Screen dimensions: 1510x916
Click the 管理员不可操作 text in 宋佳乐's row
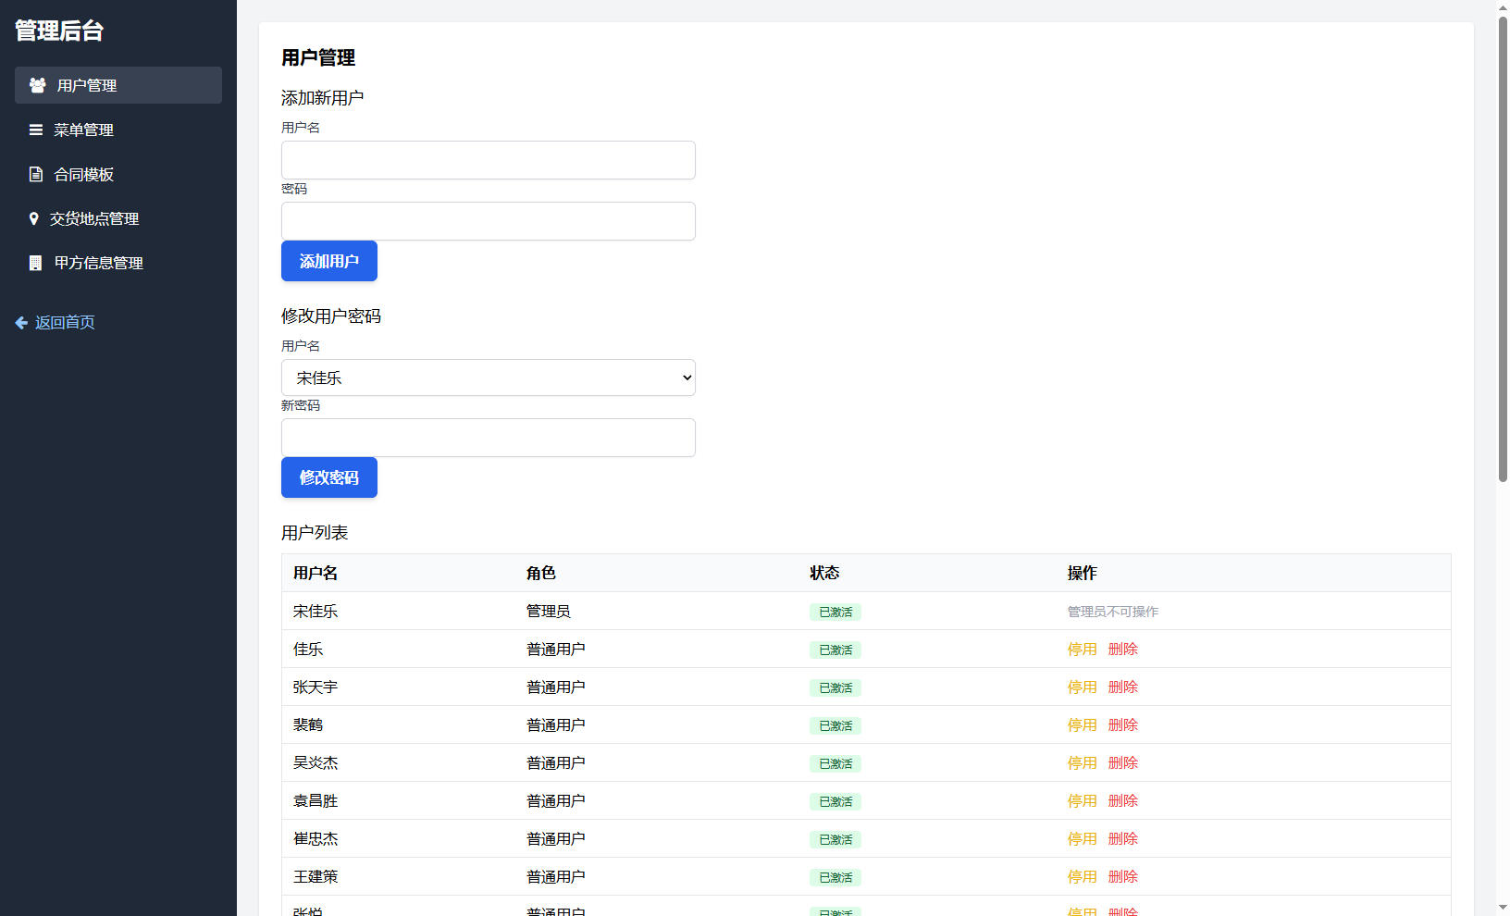point(1113,612)
